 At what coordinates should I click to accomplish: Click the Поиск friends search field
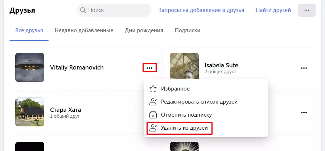click(114, 10)
